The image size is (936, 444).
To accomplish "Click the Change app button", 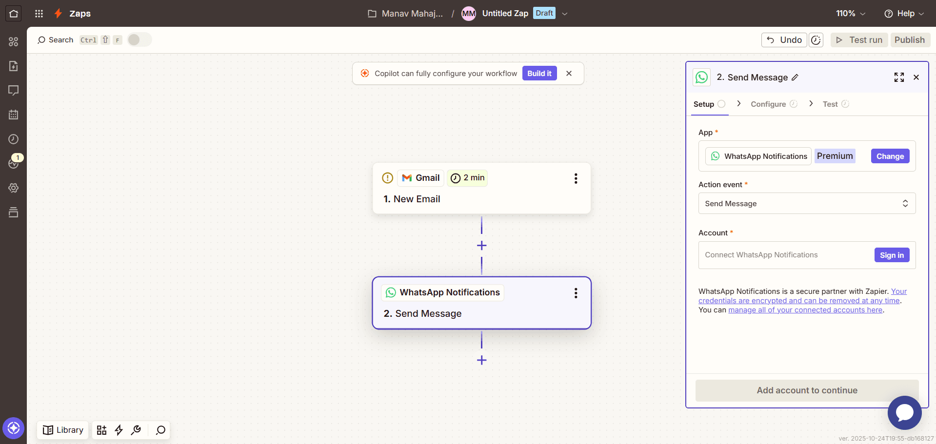I will pyautogui.click(x=890, y=156).
